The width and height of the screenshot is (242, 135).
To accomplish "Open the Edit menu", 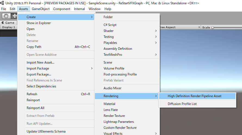I will coord(13,9).
